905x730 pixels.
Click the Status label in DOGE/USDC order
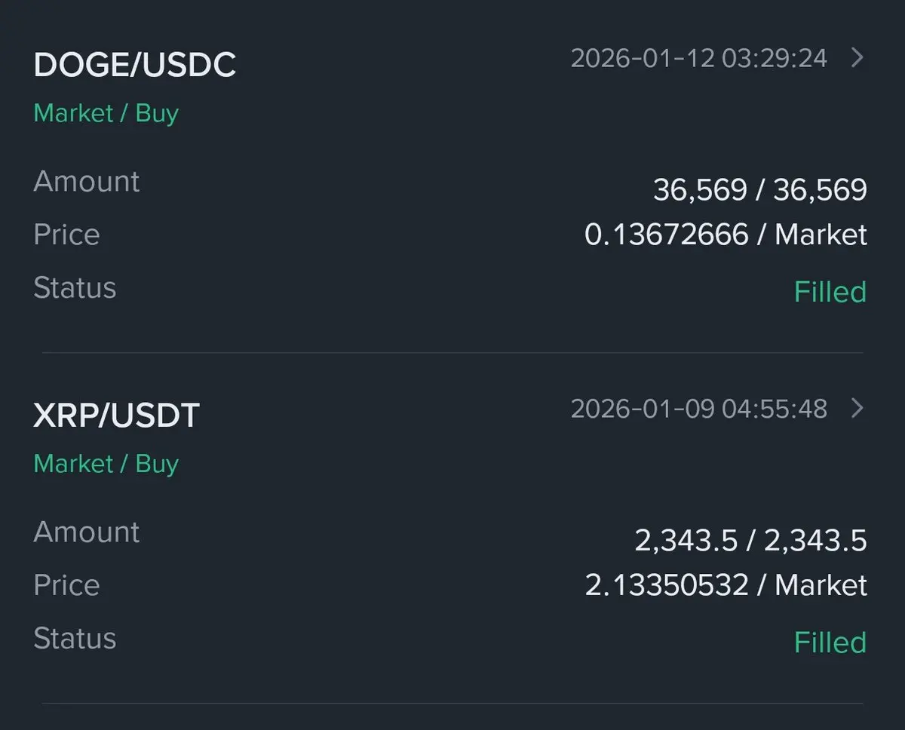click(x=75, y=288)
